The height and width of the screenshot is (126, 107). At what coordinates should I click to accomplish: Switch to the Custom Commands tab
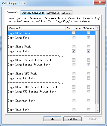(x=33, y=13)
